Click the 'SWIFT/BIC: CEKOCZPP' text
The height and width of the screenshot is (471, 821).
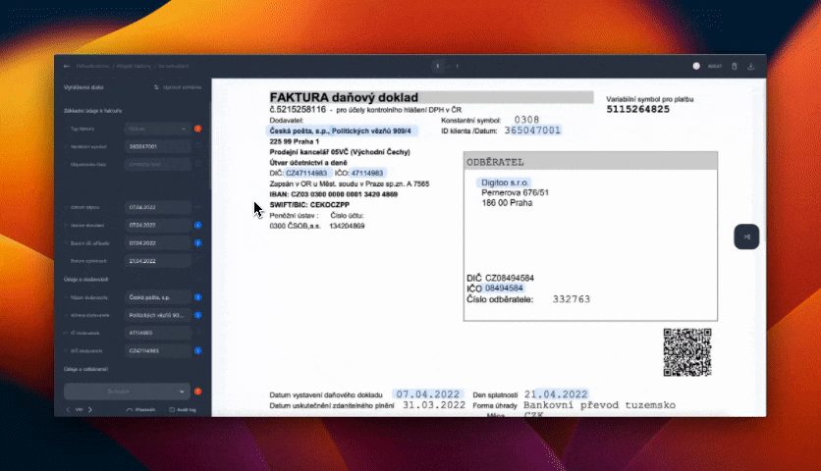coord(309,205)
